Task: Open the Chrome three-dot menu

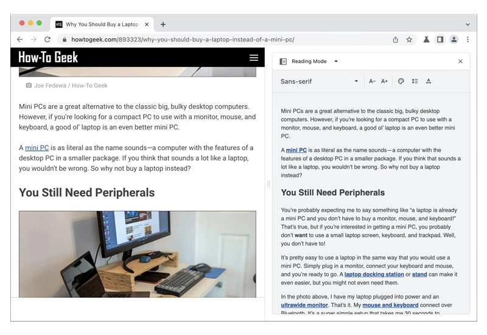Action: (468, 40)
